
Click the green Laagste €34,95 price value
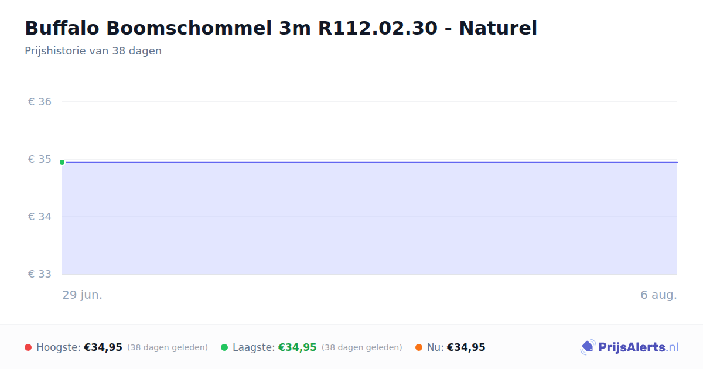click(x=298, y=347)
